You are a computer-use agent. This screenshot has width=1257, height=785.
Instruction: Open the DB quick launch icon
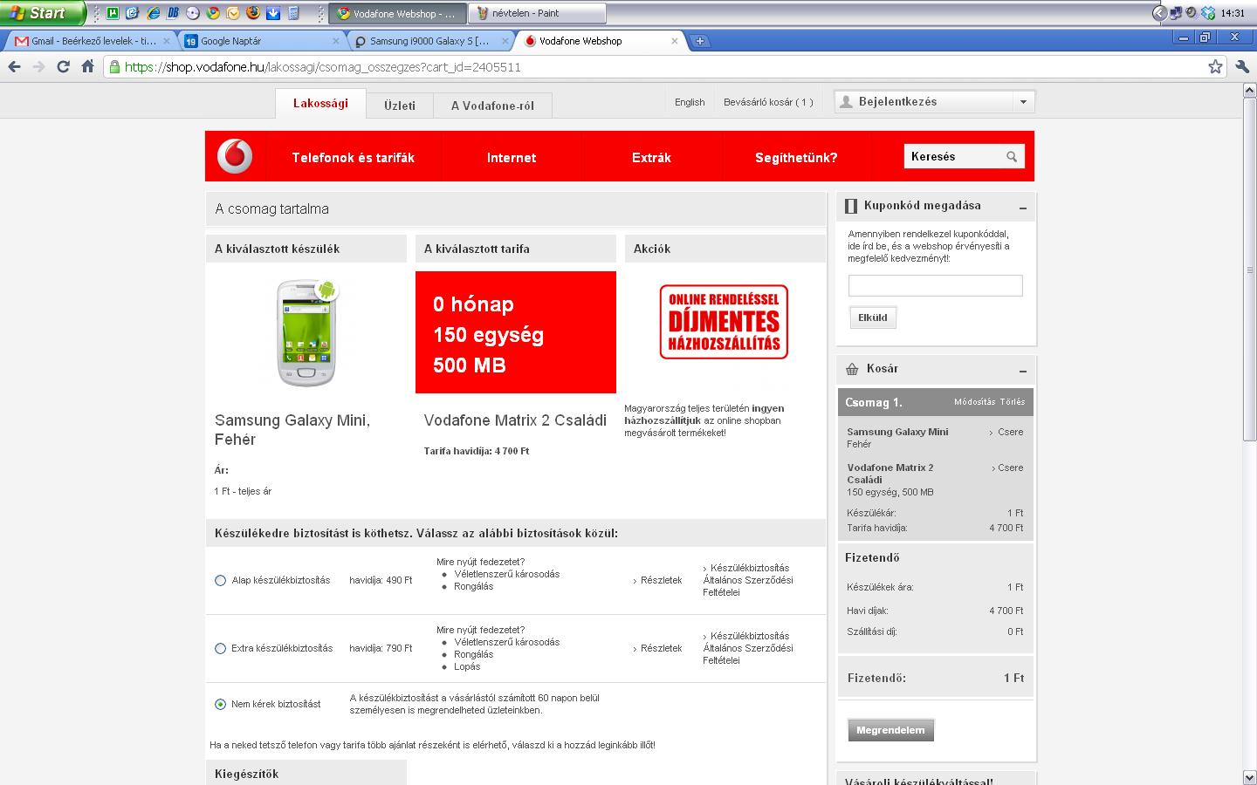[x=173, y=13]
